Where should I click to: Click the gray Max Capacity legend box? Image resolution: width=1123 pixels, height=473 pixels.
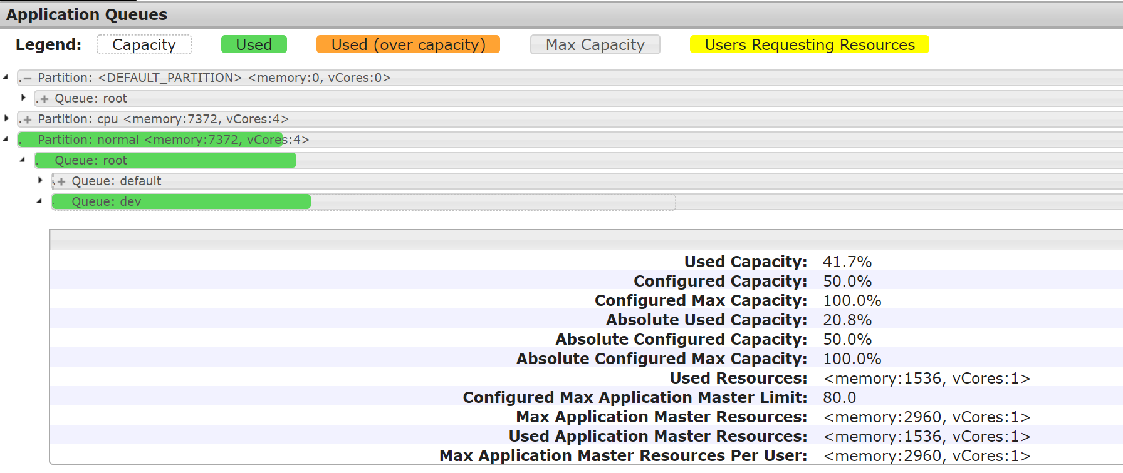tap(595, 45)
